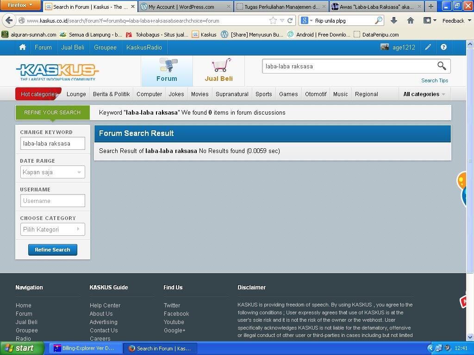Switch to the My Account WordPress tab
The image size is (474, 355).
click(x=185, y=6)
